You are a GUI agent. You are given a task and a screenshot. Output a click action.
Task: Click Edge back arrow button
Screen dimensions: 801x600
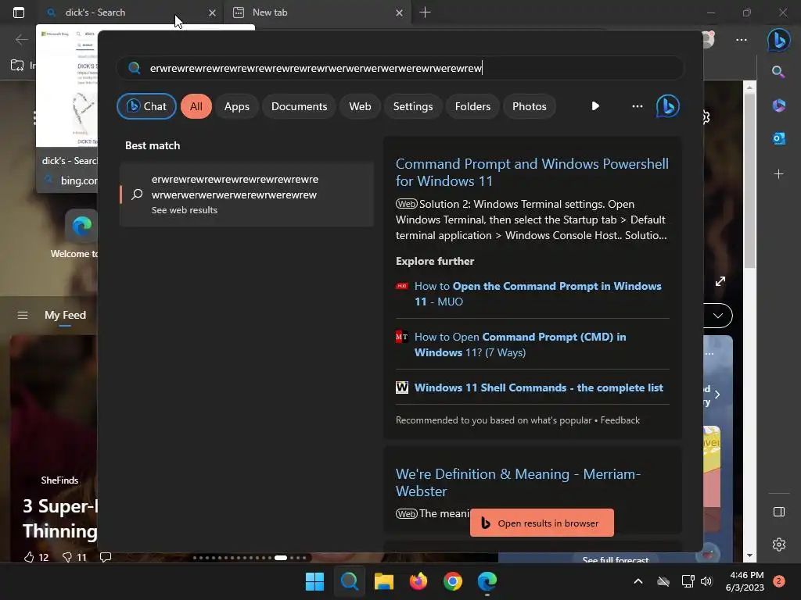tap(21, 40)
